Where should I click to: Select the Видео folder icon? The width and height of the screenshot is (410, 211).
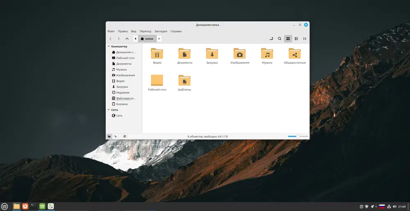point(157,53)
